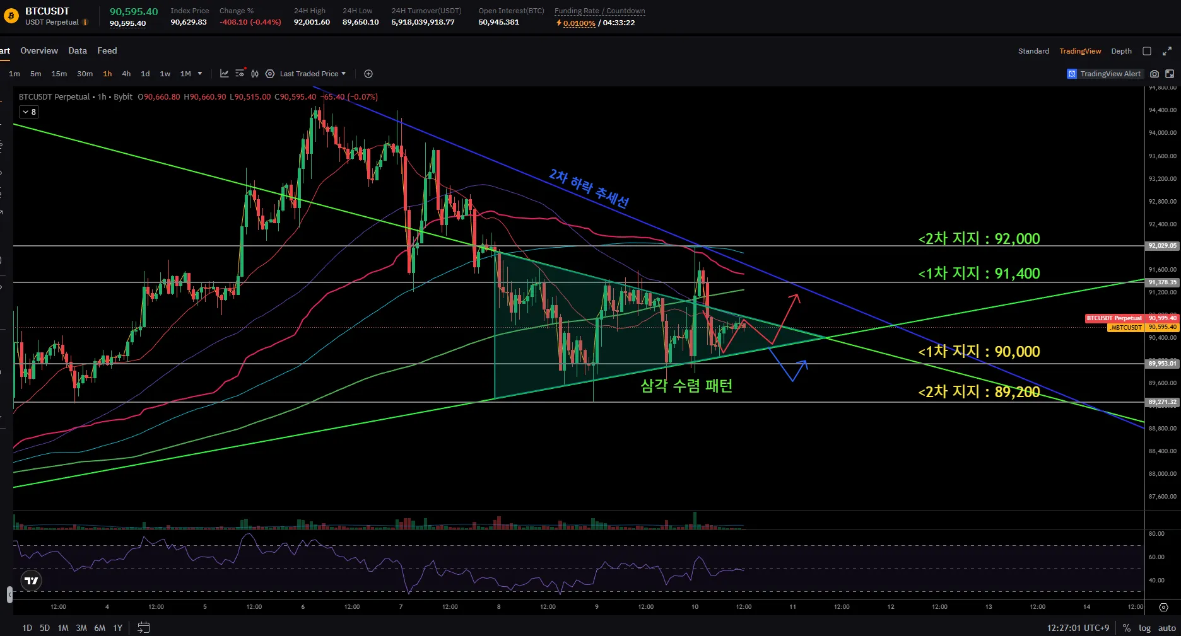This screenshot has height=636, width=1181.
Task: Toggle auto scale on price axis
Action: click(x=1166, y=628)
